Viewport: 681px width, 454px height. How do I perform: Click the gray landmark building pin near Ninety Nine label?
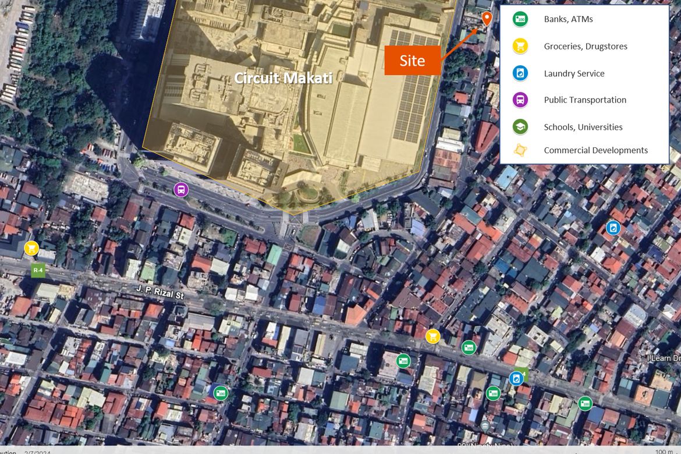coord(485,425)
